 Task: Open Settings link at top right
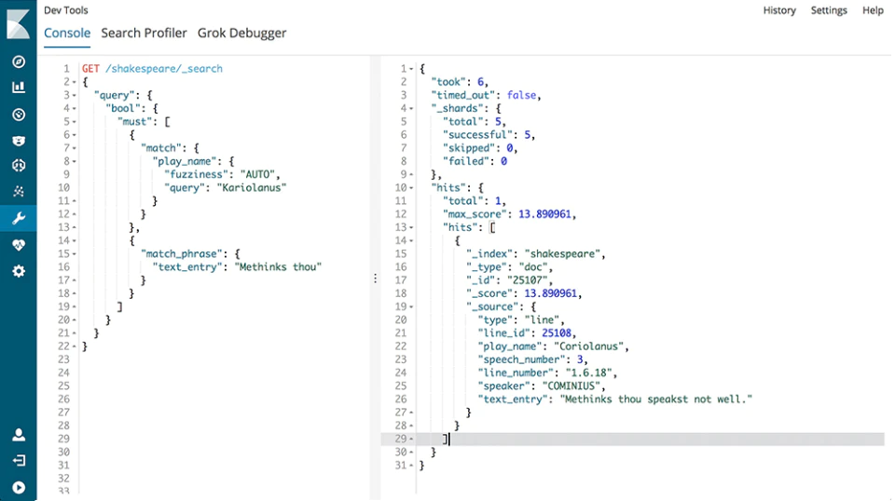[829, 10]
